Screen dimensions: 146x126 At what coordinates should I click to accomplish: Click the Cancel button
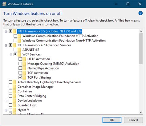[x=133, y=120]
